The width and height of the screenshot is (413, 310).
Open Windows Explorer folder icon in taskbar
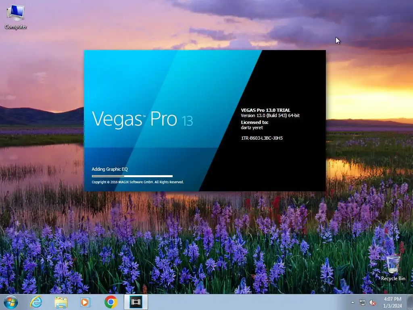tap(61, 302)
